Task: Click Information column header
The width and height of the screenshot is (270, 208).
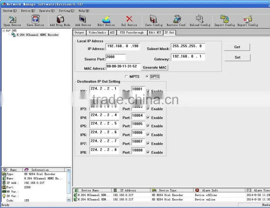Action: [44, 170]
